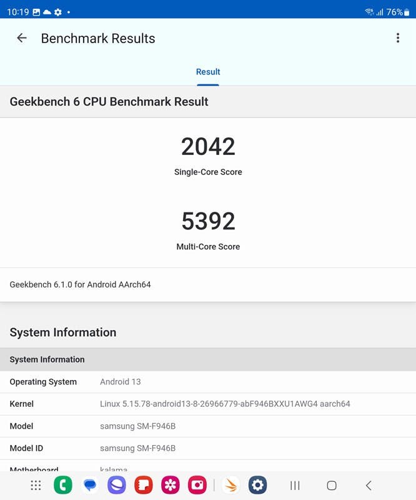
Task: Tap the cellular signal bars icon
Action: (x=380, y=12)
